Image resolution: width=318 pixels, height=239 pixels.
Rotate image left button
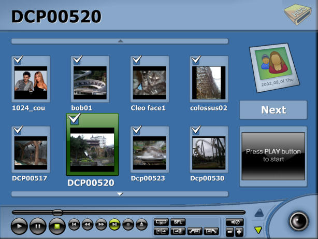click(x=195, y=231)
